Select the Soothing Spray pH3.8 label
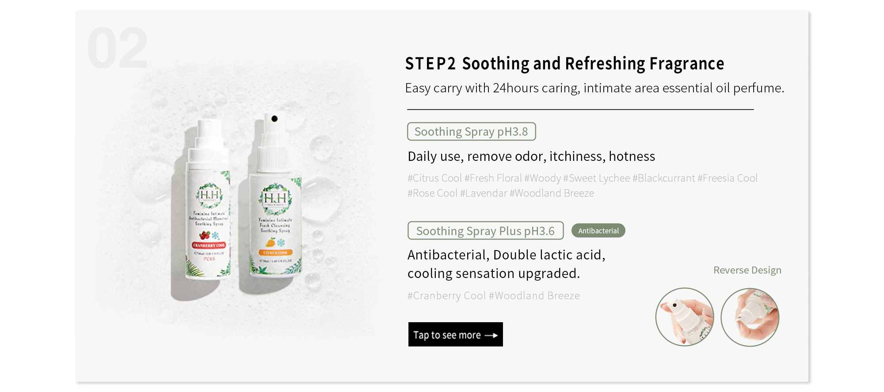The width and height of the screenshot is (884, 392). click(x=471, y=132)
